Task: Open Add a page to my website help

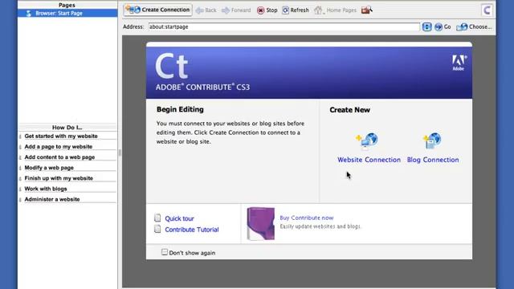Action: coord(59,146)
